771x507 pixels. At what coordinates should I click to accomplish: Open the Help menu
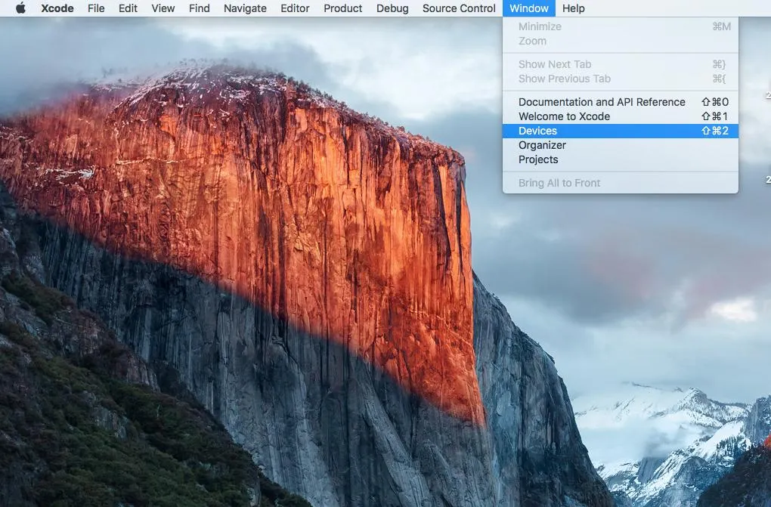(x=573, y=8)
